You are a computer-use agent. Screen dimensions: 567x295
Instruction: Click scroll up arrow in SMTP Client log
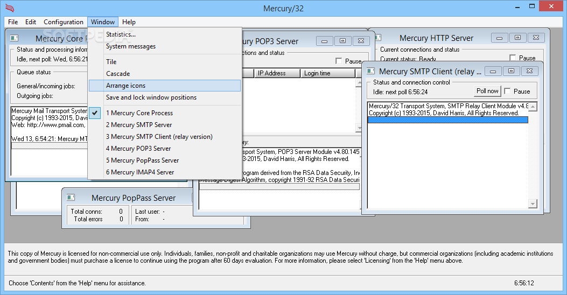(x=533, y=107)
